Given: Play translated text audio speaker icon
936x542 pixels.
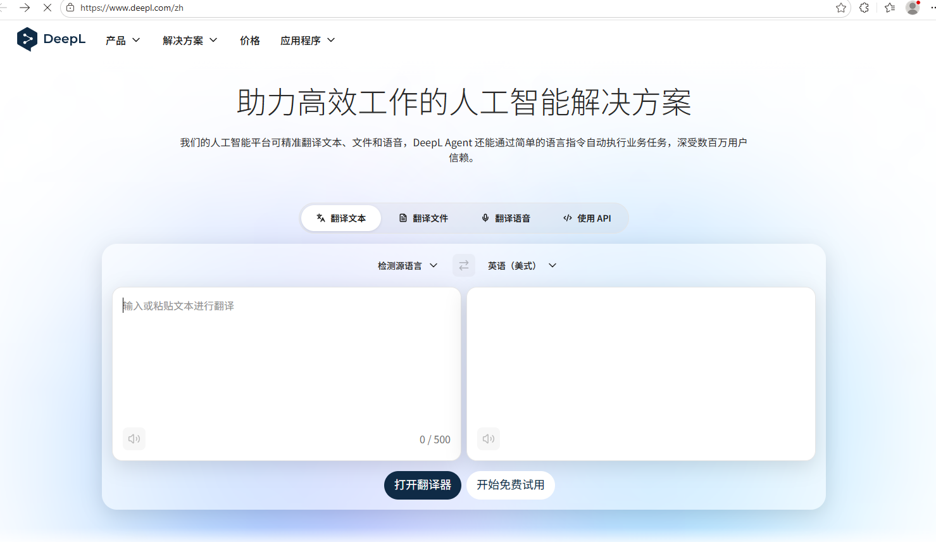Looking at the screenshot, I should click(489, 439).
